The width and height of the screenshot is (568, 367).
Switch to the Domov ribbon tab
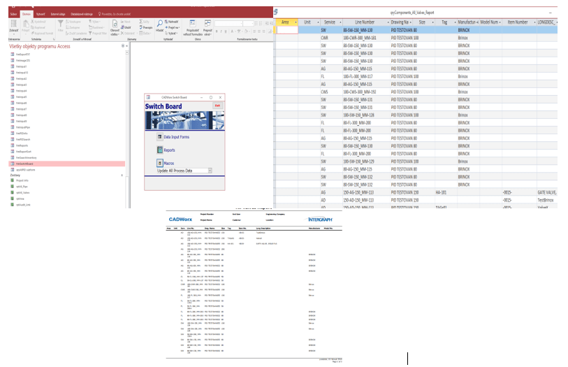click(27, 13)
